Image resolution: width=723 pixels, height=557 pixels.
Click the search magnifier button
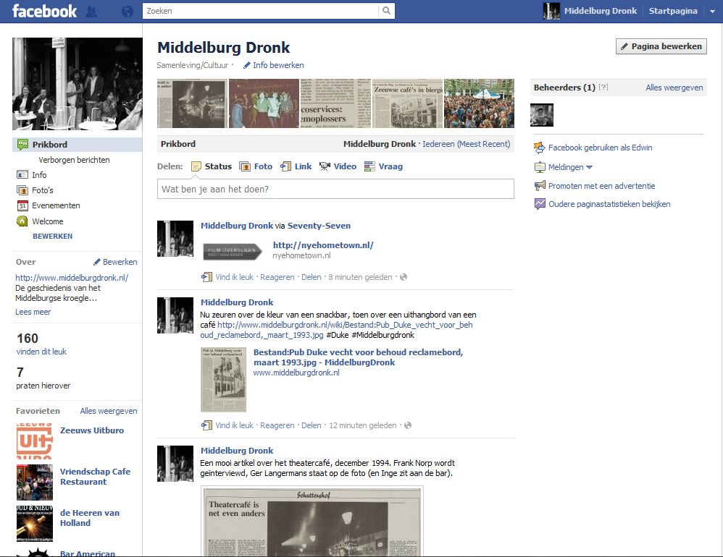386,11
